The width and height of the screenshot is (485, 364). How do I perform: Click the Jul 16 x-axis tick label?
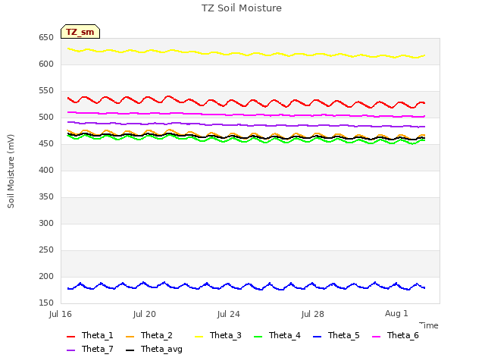coord(61,314)
